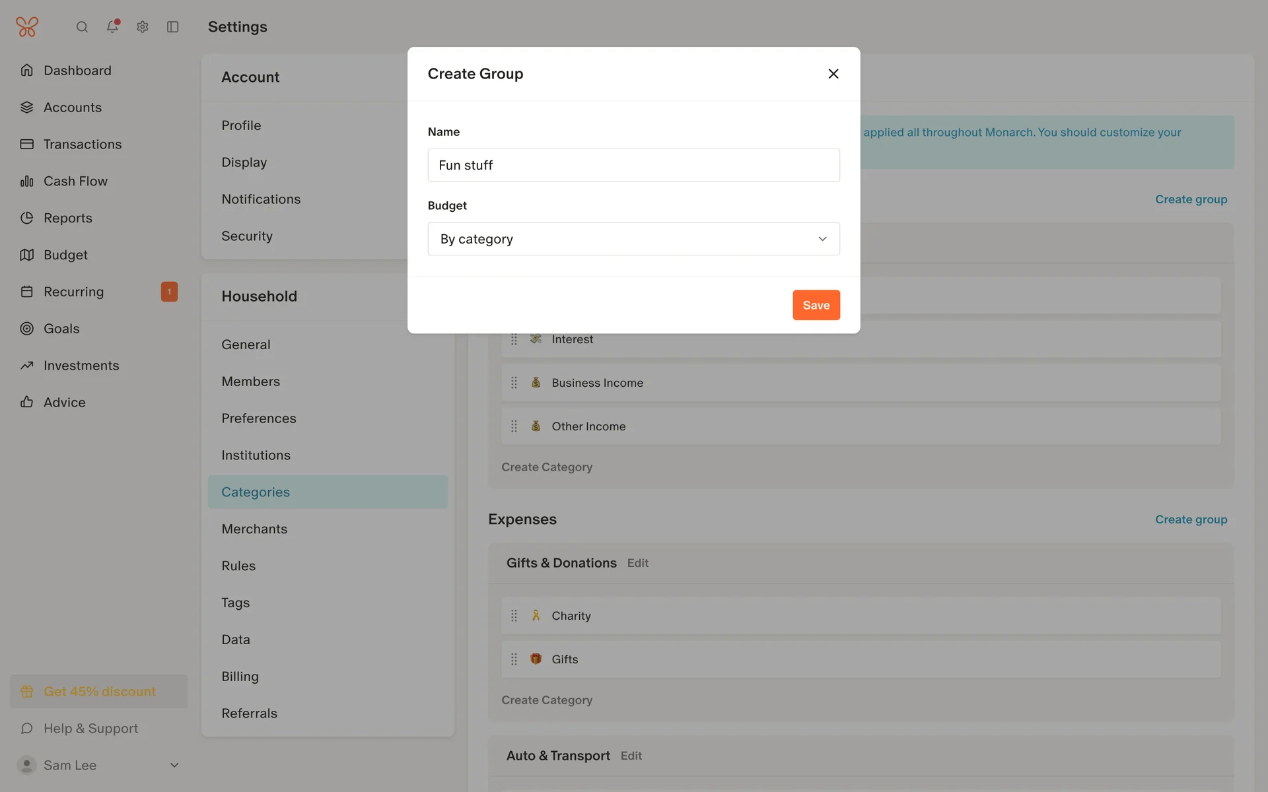Image resolution: width=1268 pixels, height=792 pixels.
Task: Click drag handle beside Charity category
Action: [514, 616]
